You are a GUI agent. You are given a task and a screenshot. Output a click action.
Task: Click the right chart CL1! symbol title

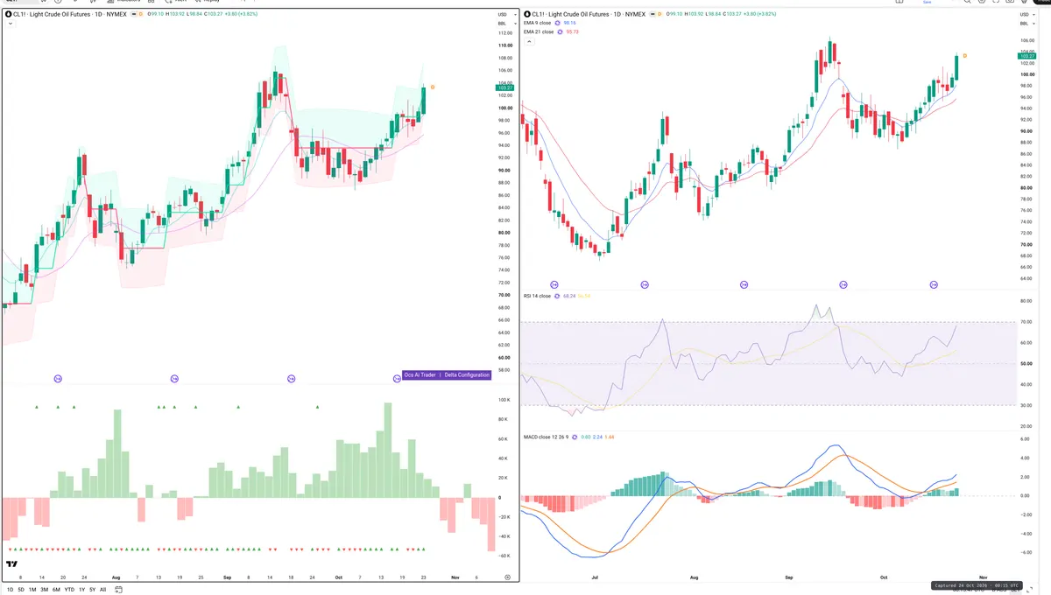(589, 14)
